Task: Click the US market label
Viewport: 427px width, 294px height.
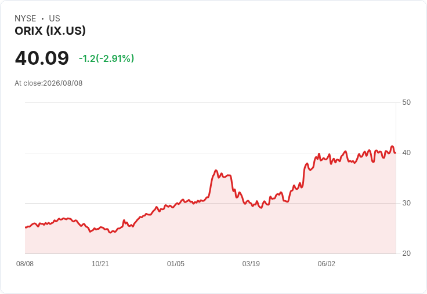Action: pos(55,19)
